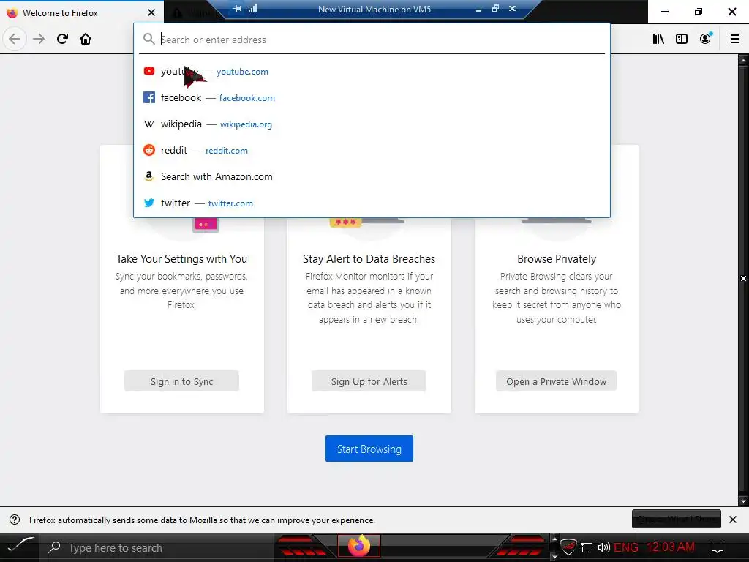Select the wikipedia.org suggestion
749x562 pixels.
point(372,124)
